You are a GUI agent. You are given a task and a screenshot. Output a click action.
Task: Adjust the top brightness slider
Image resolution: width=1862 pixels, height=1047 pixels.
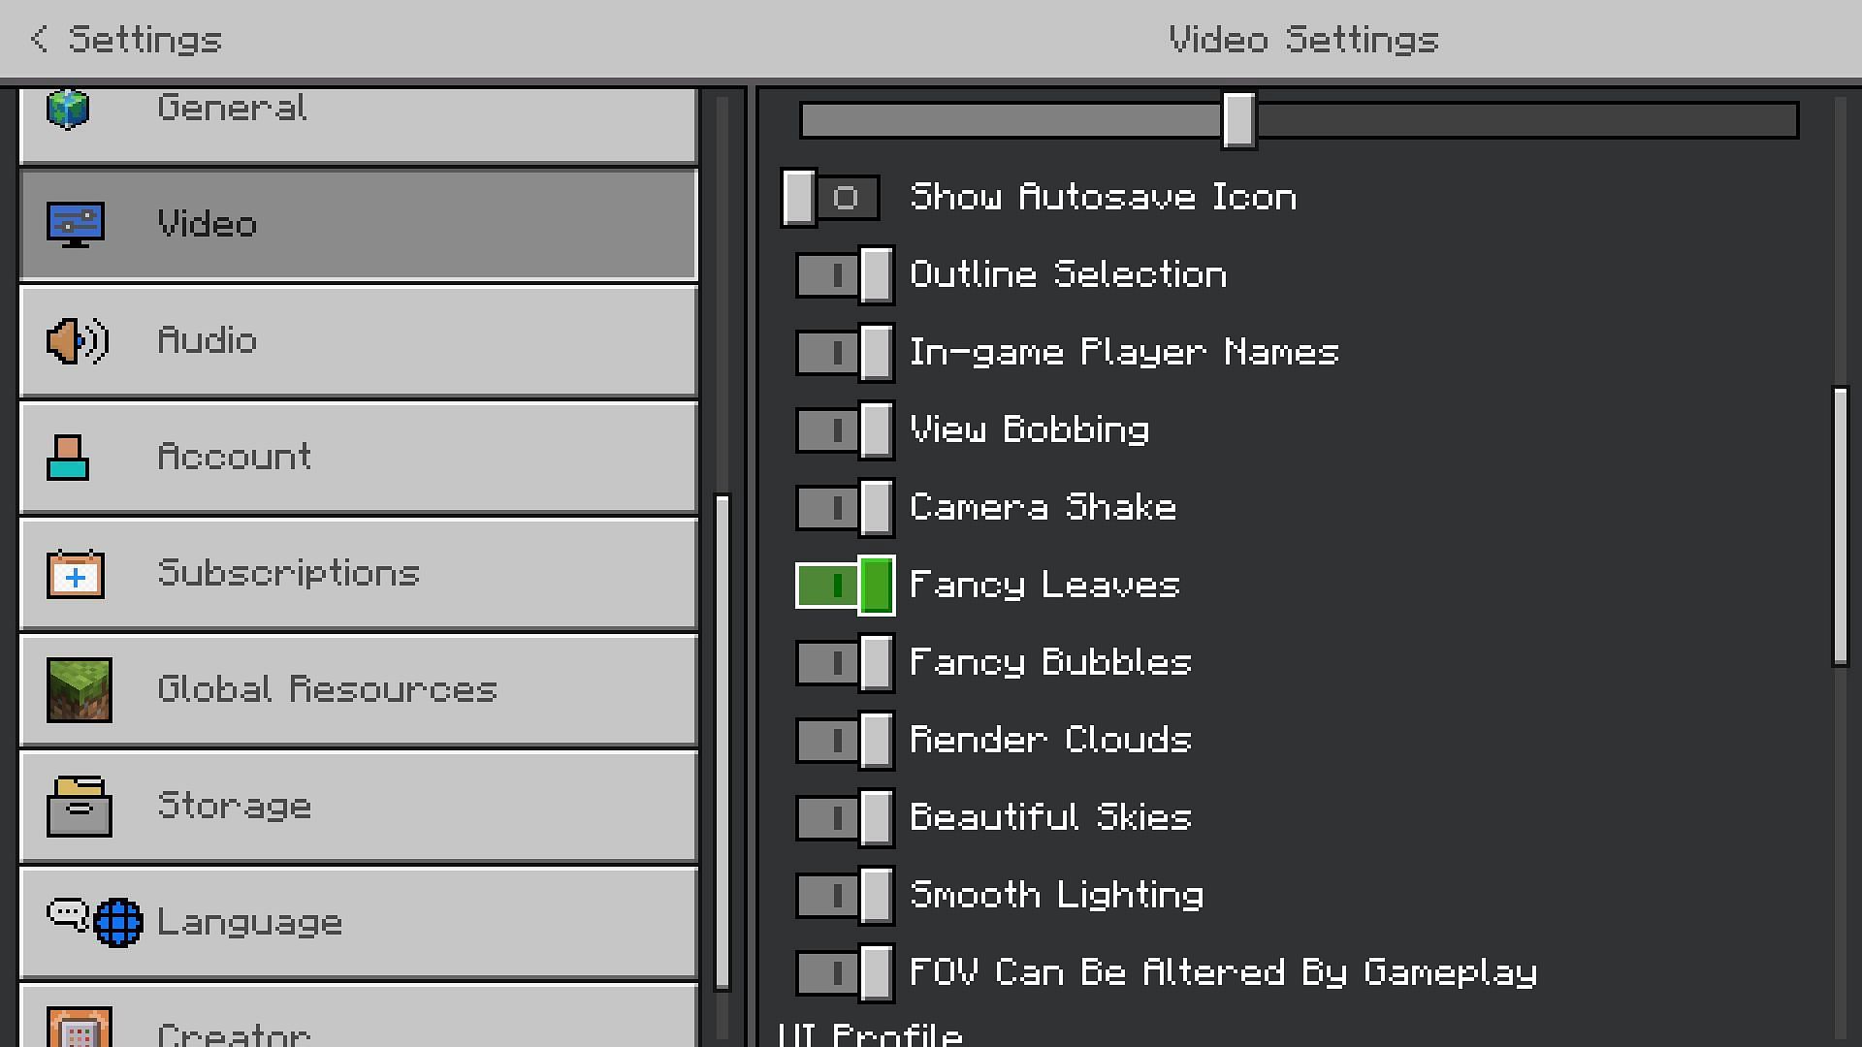pyautogui.click(x=1236, y=119)
